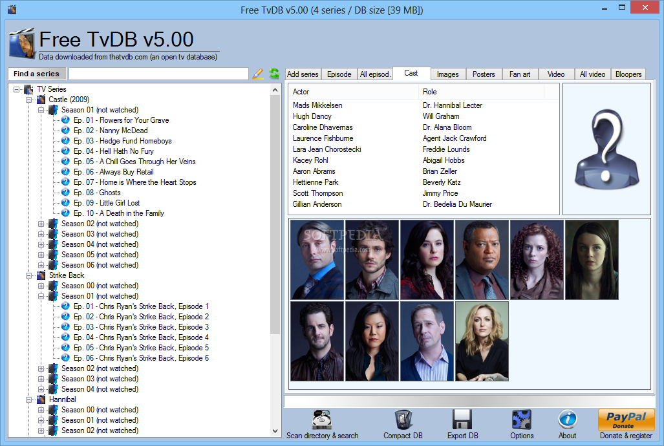Viewport: 664px width, 446px height.
Task: Click tree scrollbar down arrow
Action: [275, 431]
